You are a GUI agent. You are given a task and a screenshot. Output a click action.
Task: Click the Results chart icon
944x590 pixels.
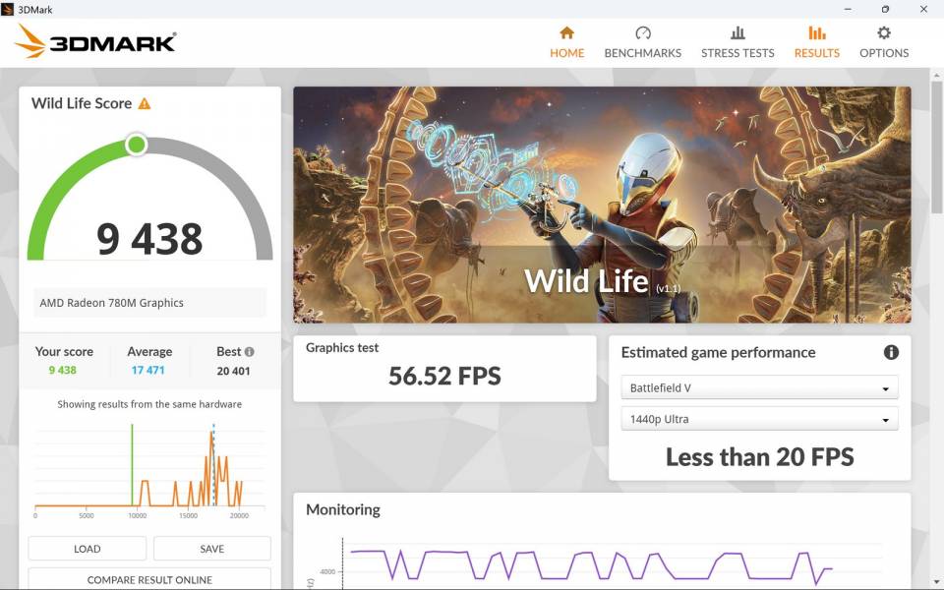click(816, 32)
